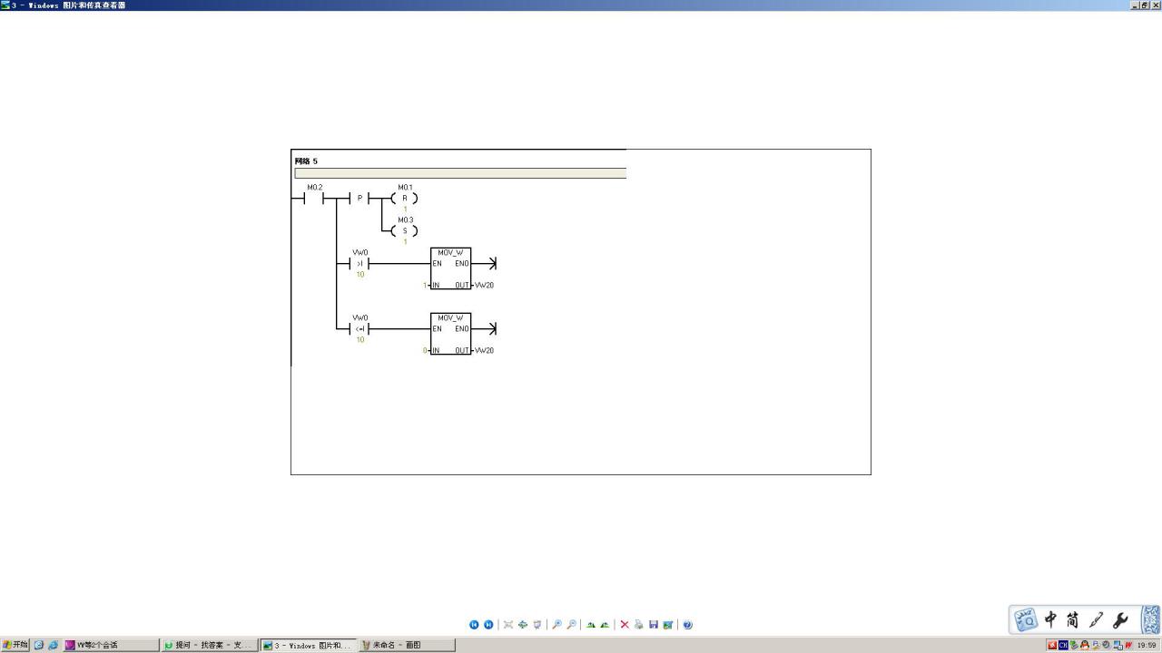
Task: Save a copy with the floppy icon
Action: pyautogui.click(x=654, y=625)
